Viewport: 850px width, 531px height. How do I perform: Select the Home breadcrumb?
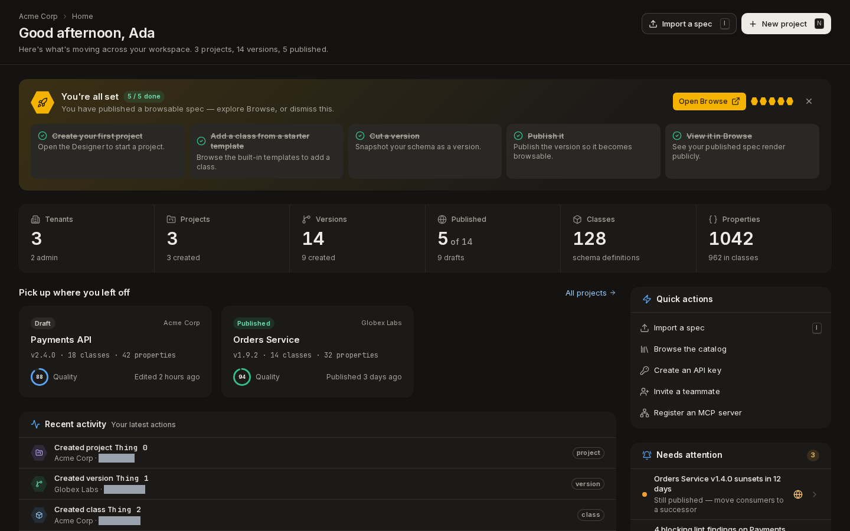[83, 17]
